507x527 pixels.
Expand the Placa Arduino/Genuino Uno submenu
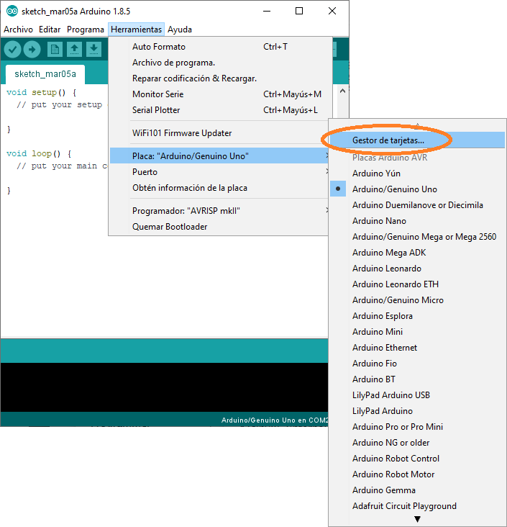(x=219, y=156)
